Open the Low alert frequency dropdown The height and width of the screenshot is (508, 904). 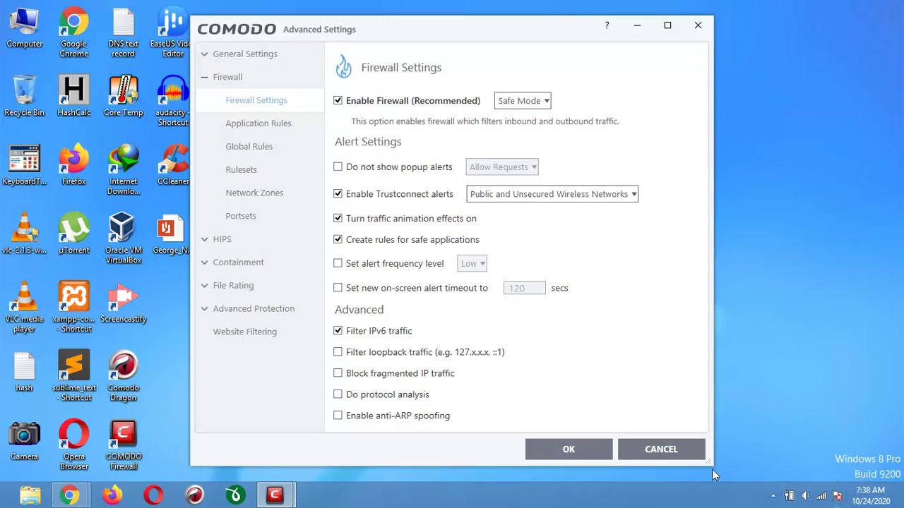click(472, 263)
